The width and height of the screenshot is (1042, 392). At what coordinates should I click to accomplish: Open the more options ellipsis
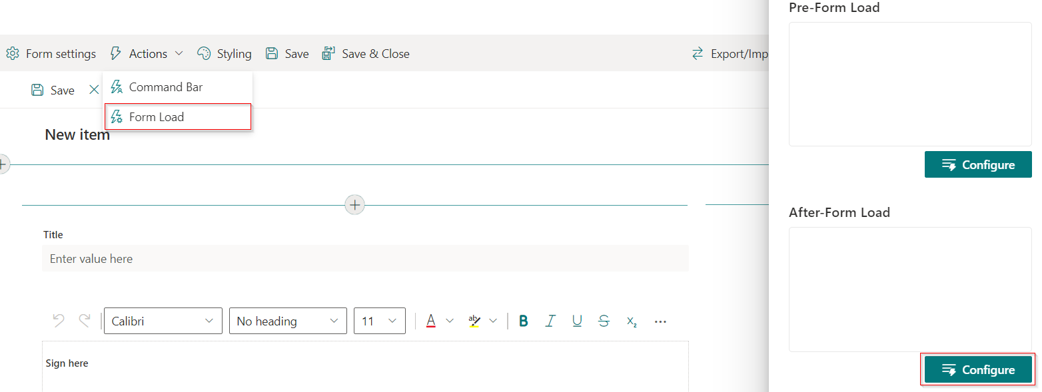[x=660, y=321]
